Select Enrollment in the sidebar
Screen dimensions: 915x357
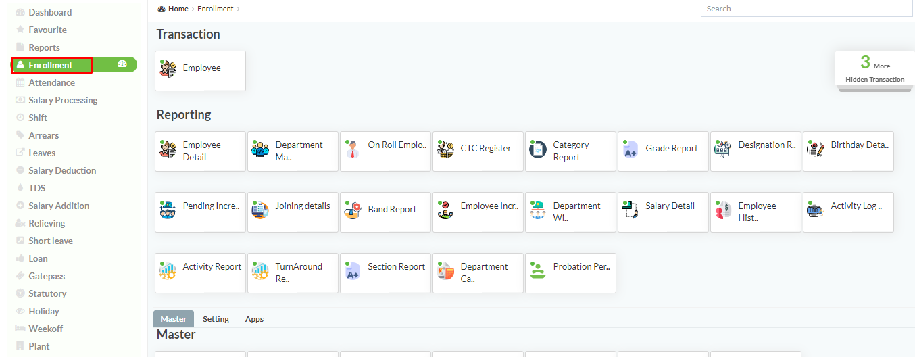51,65
